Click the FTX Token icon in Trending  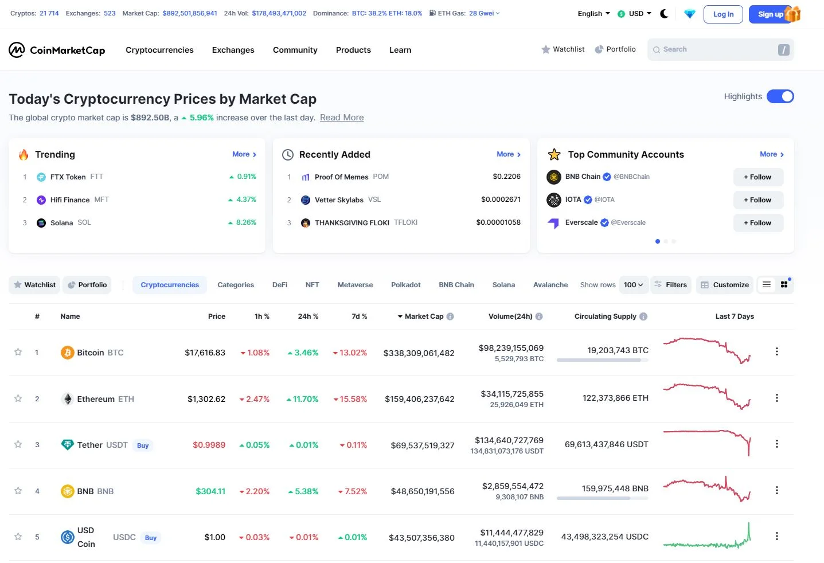pos(41,177)
